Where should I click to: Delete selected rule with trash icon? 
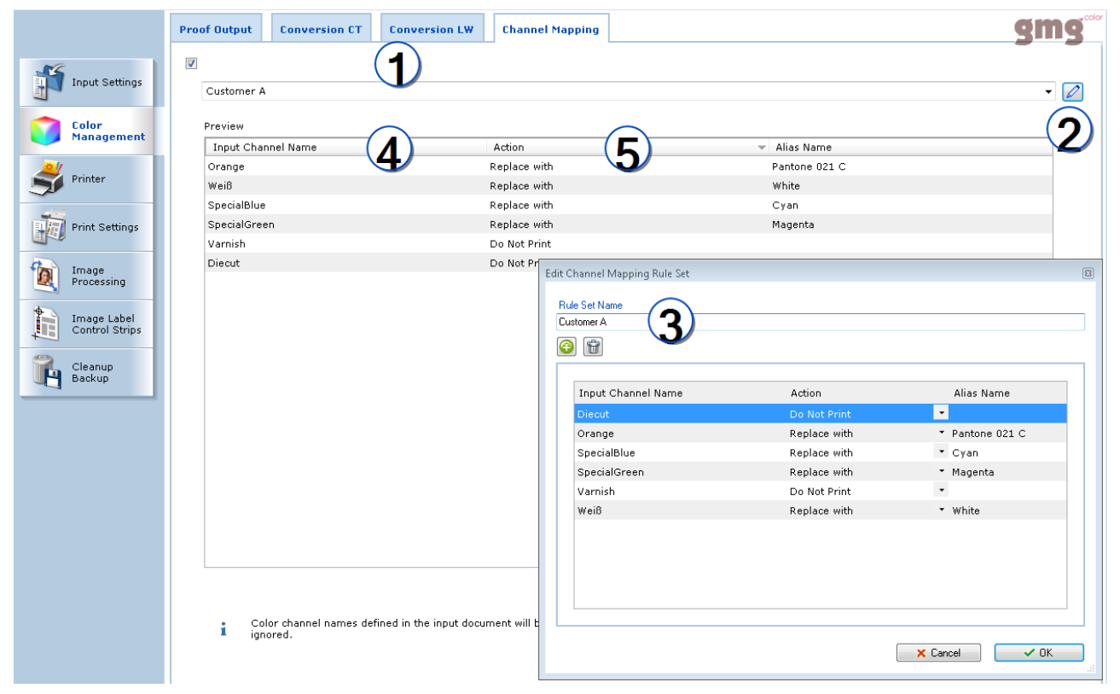(594, 347)
